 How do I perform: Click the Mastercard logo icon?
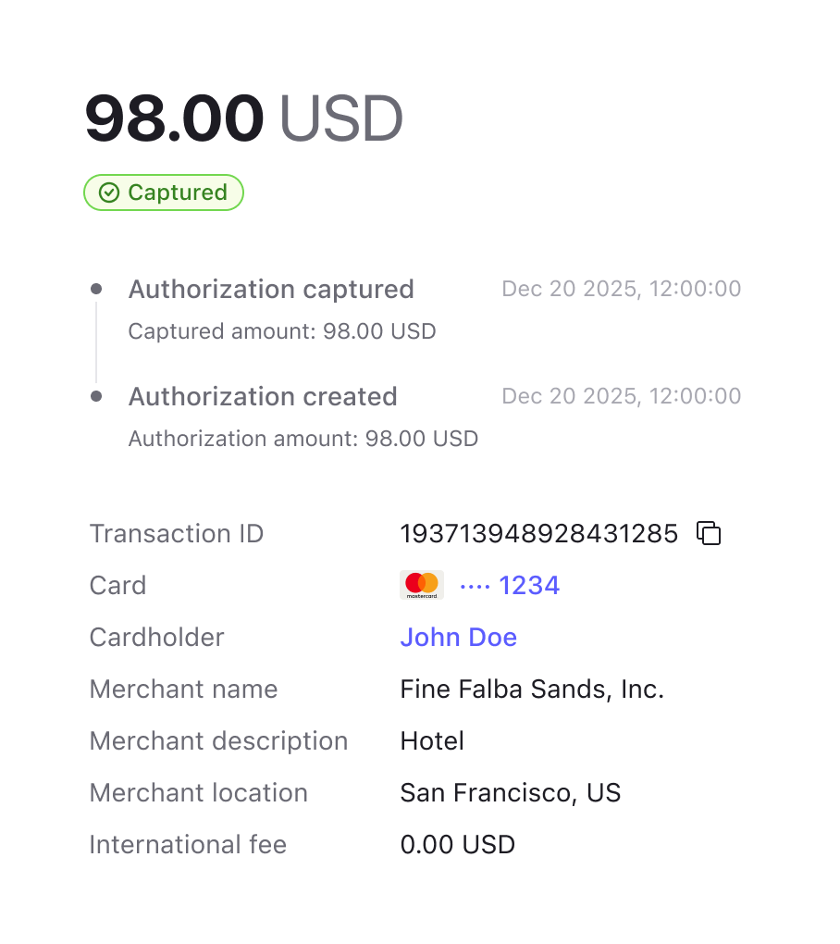coord(422,584)
